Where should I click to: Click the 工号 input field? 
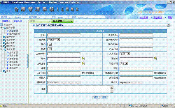click(x=64, y=35)
